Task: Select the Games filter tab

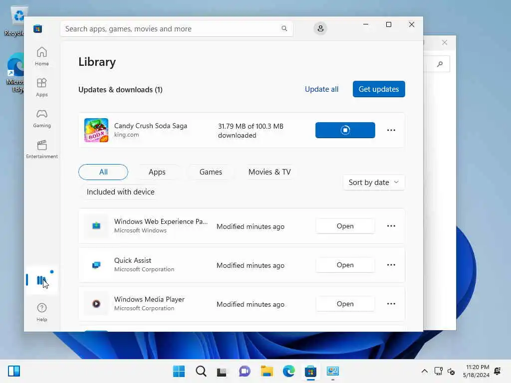Action: pos(211,172)
